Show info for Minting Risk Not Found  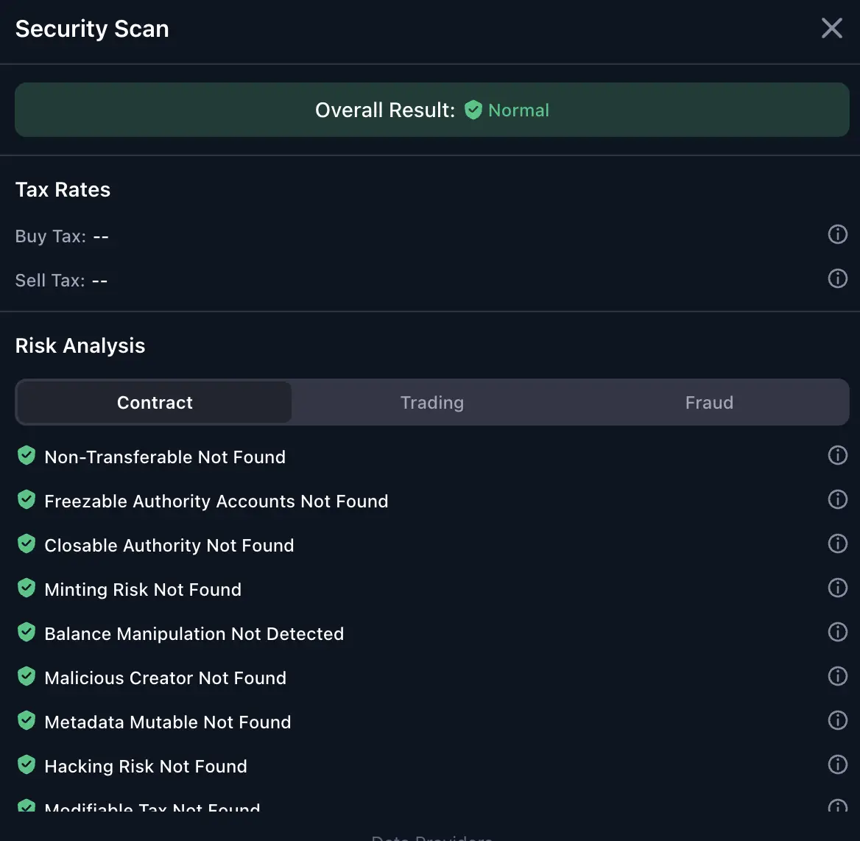837,588
